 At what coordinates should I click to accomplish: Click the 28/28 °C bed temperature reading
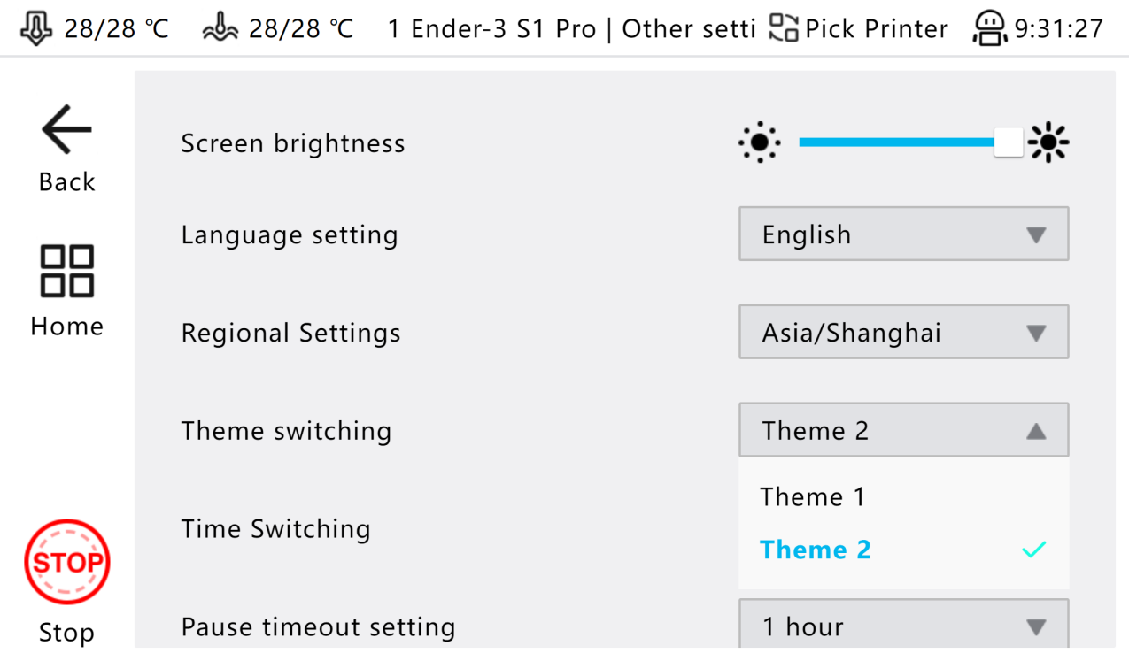pyautogui.click(x=301, y=28)
